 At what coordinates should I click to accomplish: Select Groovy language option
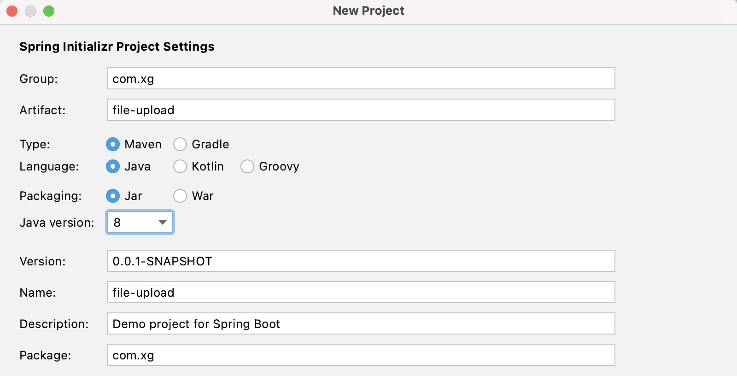tap(247, 166)
